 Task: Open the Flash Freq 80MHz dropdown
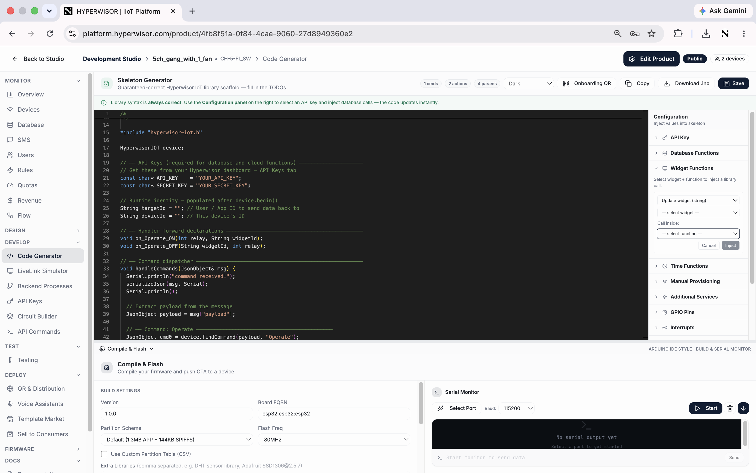coord(334,440)
